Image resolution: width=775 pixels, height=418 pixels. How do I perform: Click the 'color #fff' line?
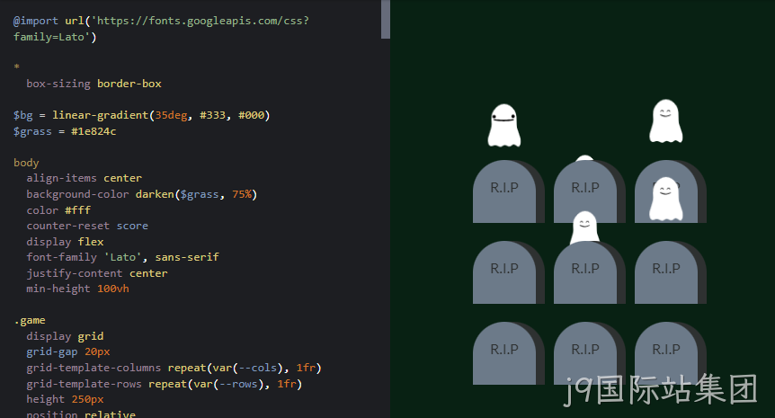tap(58, 210)
